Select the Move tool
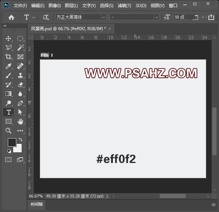 (x=9, y=38)
